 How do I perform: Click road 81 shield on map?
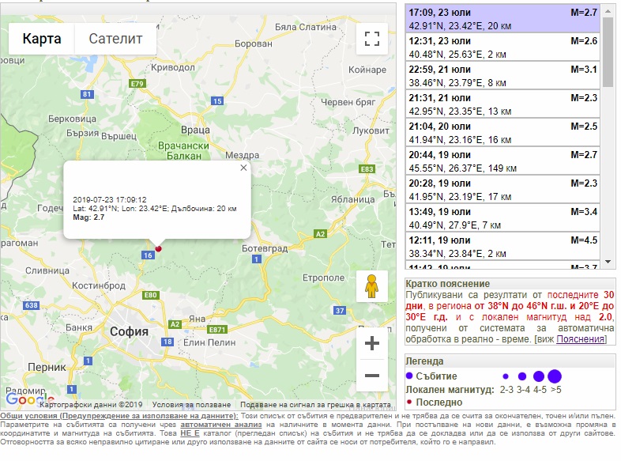[x=87, y=94]
